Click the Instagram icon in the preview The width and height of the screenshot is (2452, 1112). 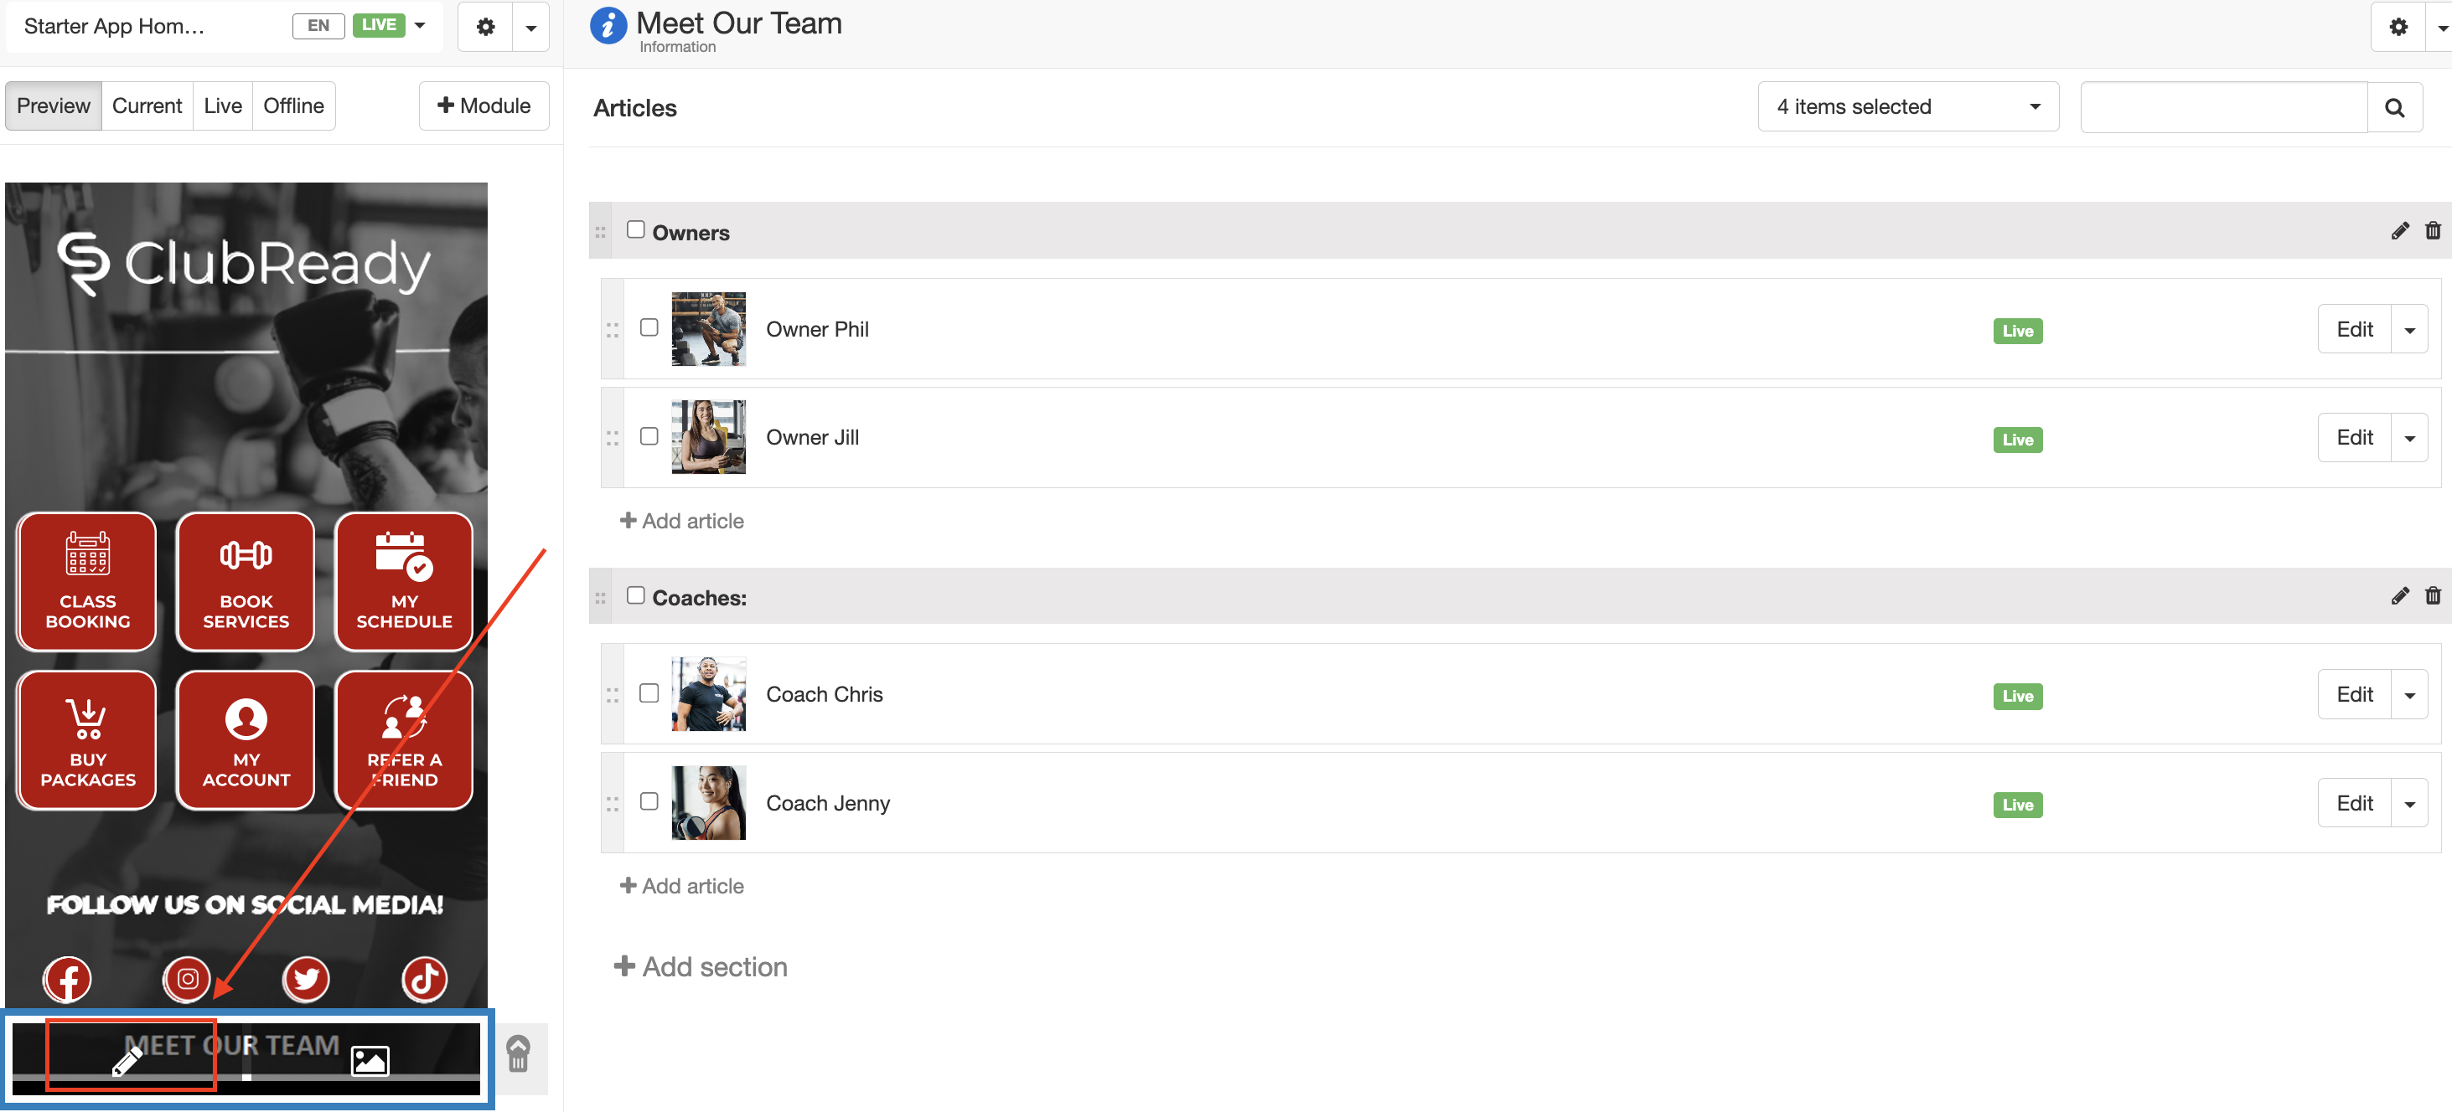click(187, 979)
